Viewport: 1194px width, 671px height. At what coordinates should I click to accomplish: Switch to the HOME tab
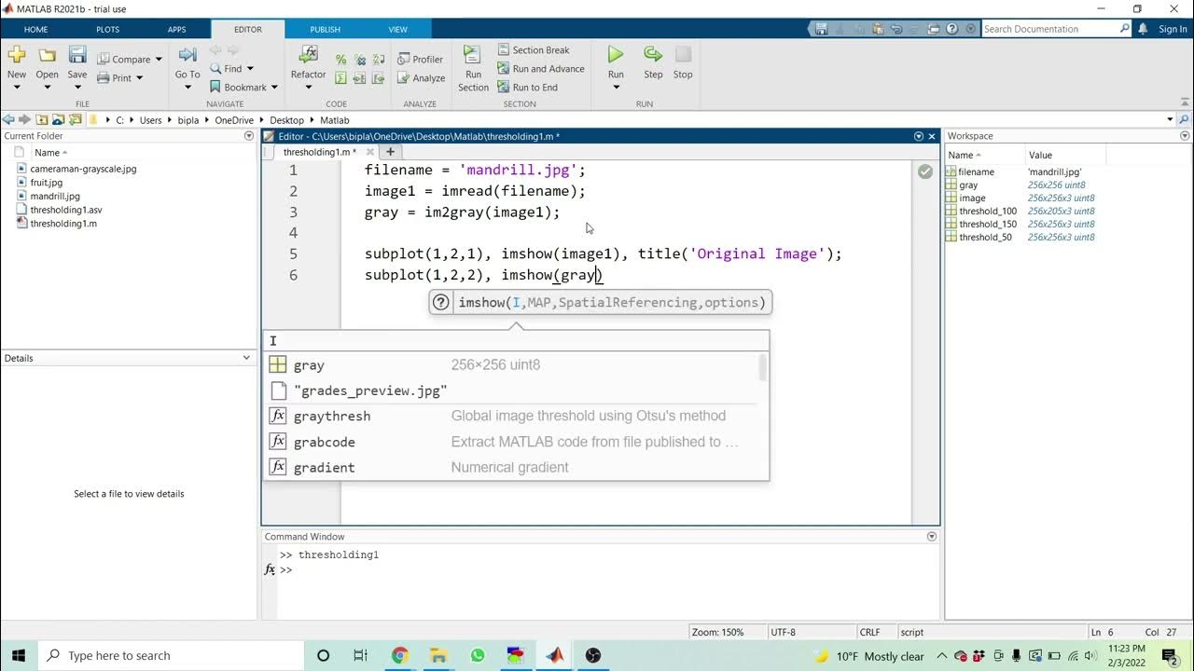point(36,29)
